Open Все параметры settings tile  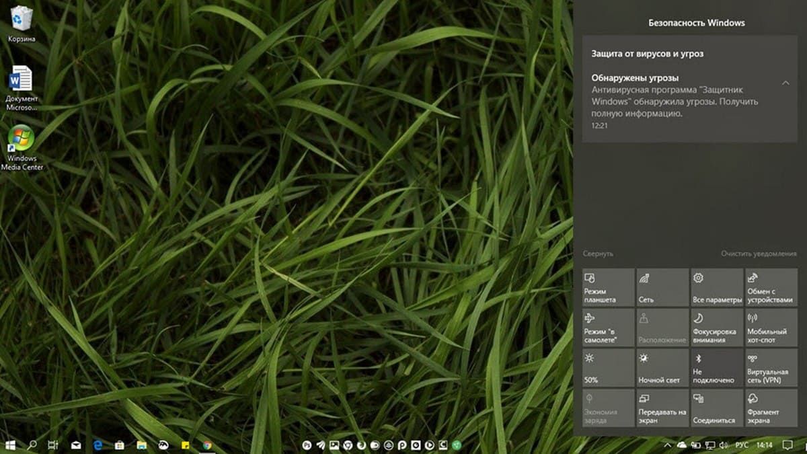tap(717, 287)
